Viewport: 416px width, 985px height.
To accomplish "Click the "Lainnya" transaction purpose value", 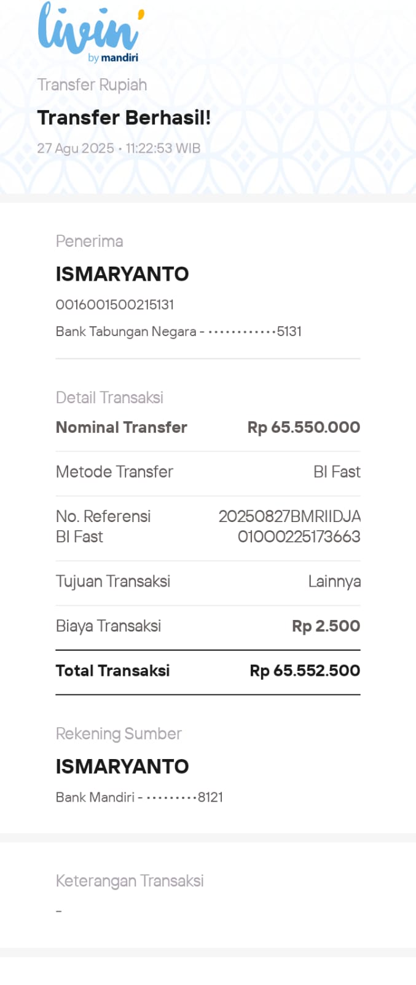I will click(334, 582).
